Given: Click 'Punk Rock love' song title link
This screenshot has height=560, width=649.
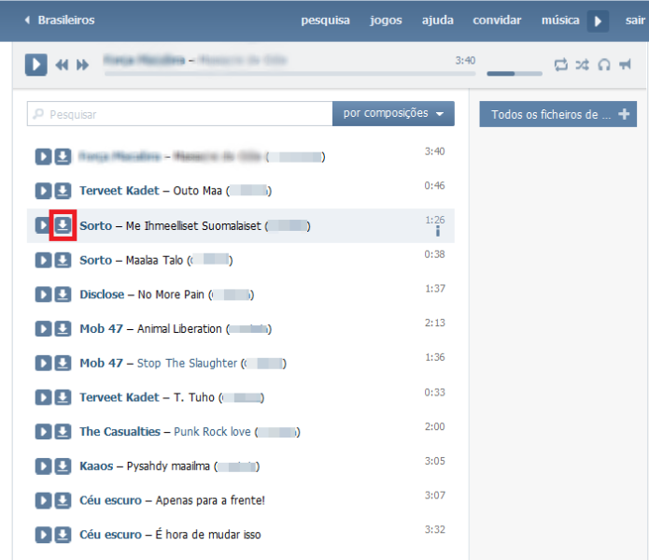Looking at the screenshot, I should tap(212, 432).
